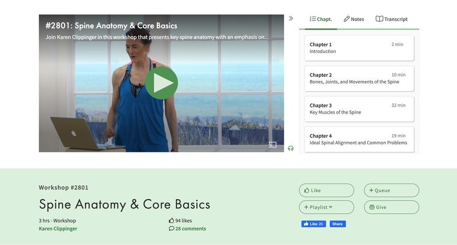457x245 pixels.
Task: Like this workshop with thumbs-up button
Action: [x=327, y=190]
